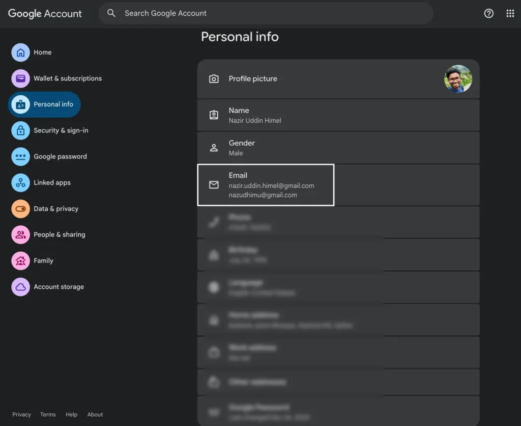Go to People & sharing label
This screenshot has width=521, height=426.
pos(60,234)
